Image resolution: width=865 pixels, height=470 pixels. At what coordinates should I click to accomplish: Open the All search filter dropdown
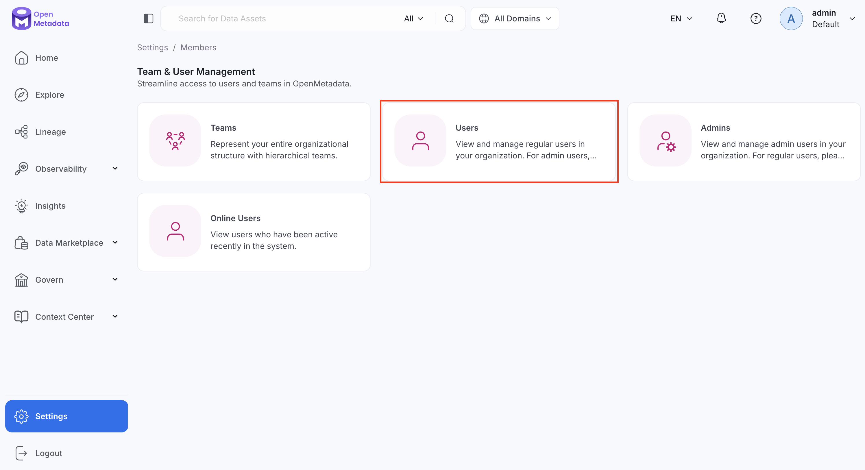coord(413,18)
